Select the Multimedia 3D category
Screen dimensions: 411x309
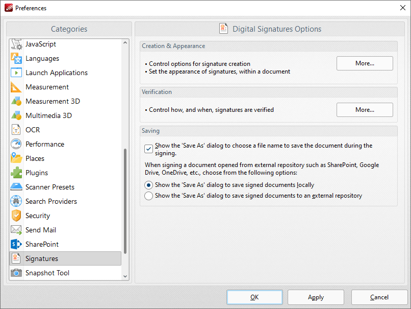[65, 115]
